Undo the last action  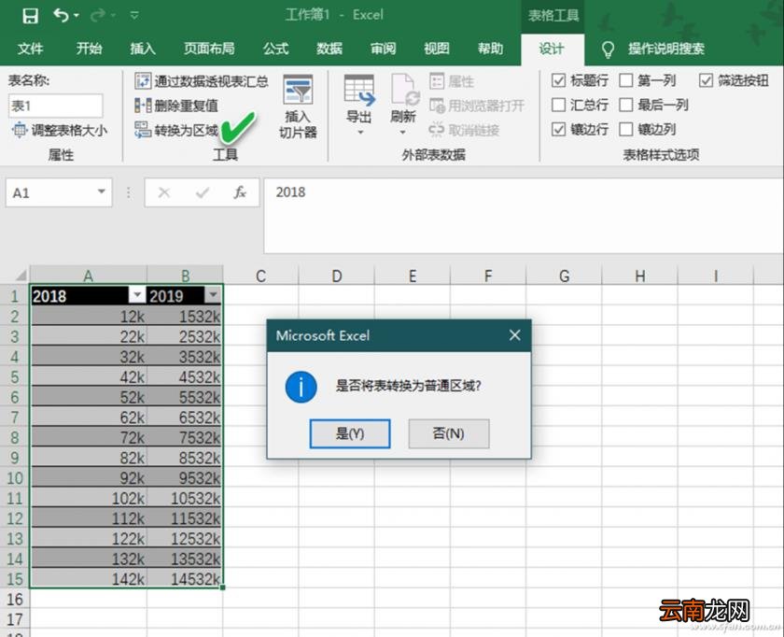coord(61,16)
